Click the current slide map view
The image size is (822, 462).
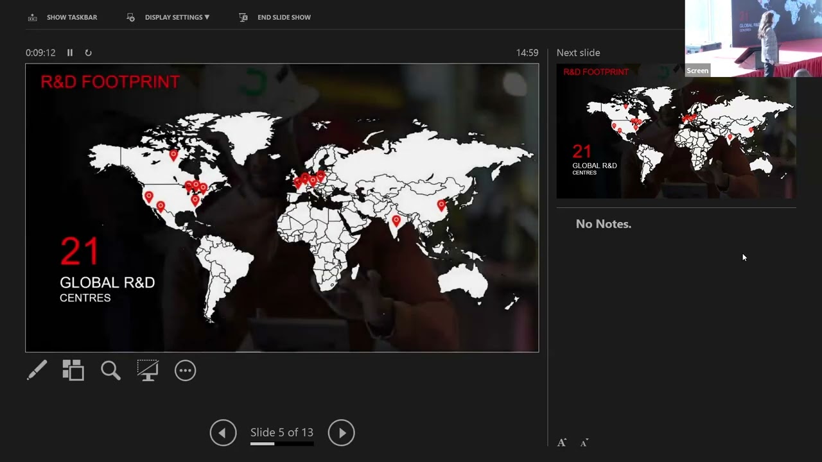[282, 208]
